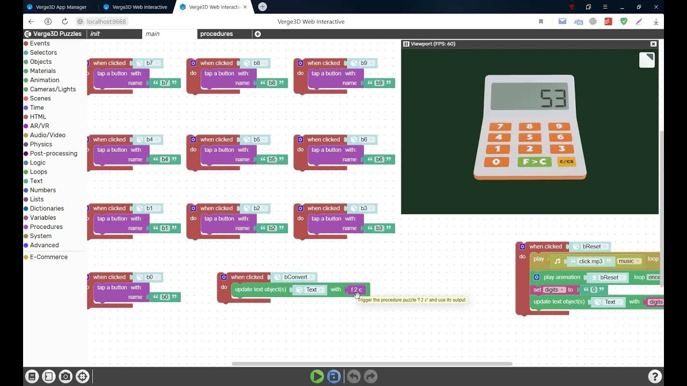The height and width of the screenshot is (386, 687).
Task: Add a new puzzles tab with plus icon
Action: 258,34
